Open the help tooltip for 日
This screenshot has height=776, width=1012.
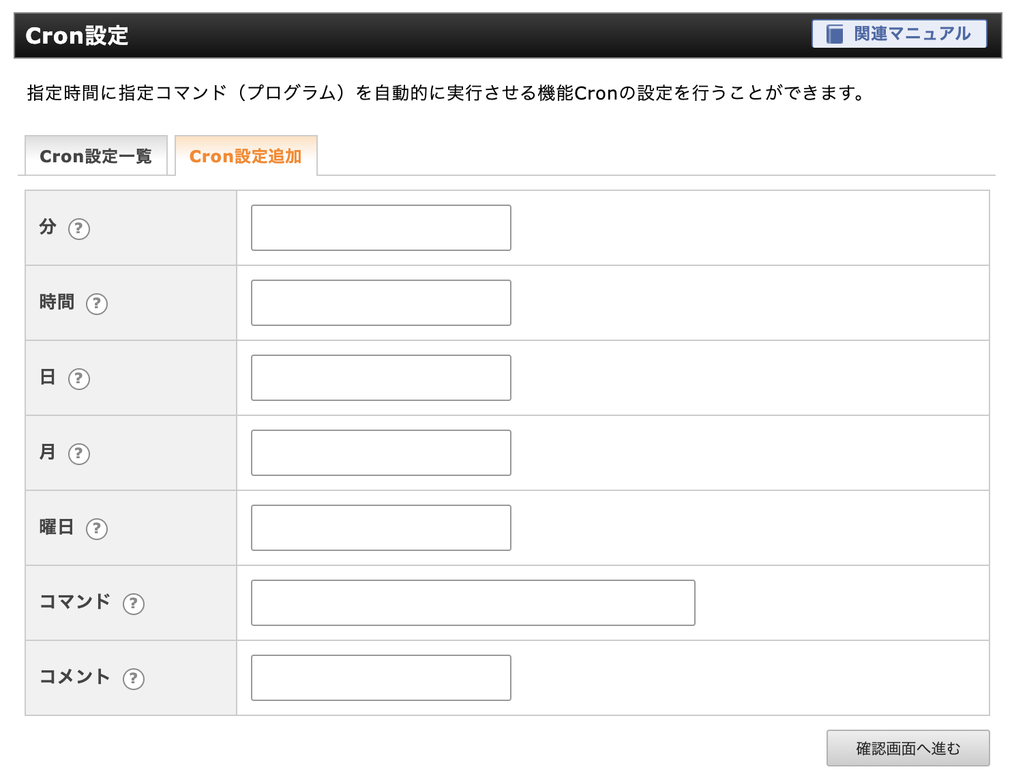click(x=79, y=378)
